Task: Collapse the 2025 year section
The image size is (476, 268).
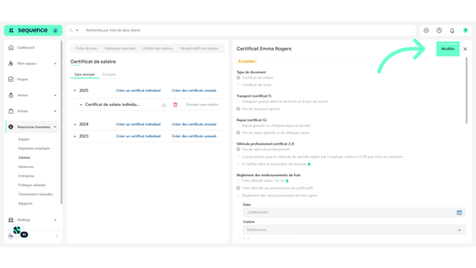Action: coord(75,91)
